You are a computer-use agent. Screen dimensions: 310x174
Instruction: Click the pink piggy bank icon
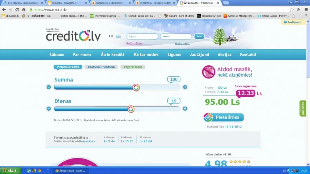click(209, 72)
